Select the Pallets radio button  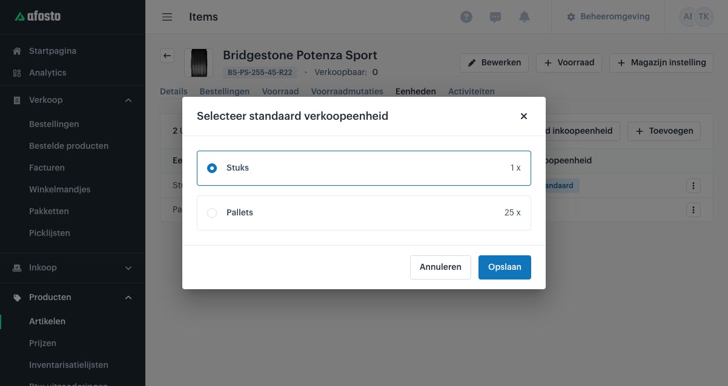tap(212, 213)
